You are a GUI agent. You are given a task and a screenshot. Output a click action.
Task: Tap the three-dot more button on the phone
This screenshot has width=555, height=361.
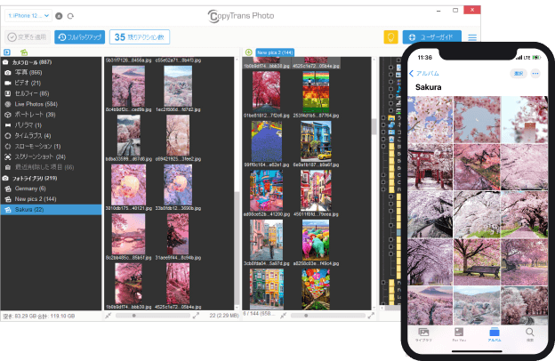[535, 74]
